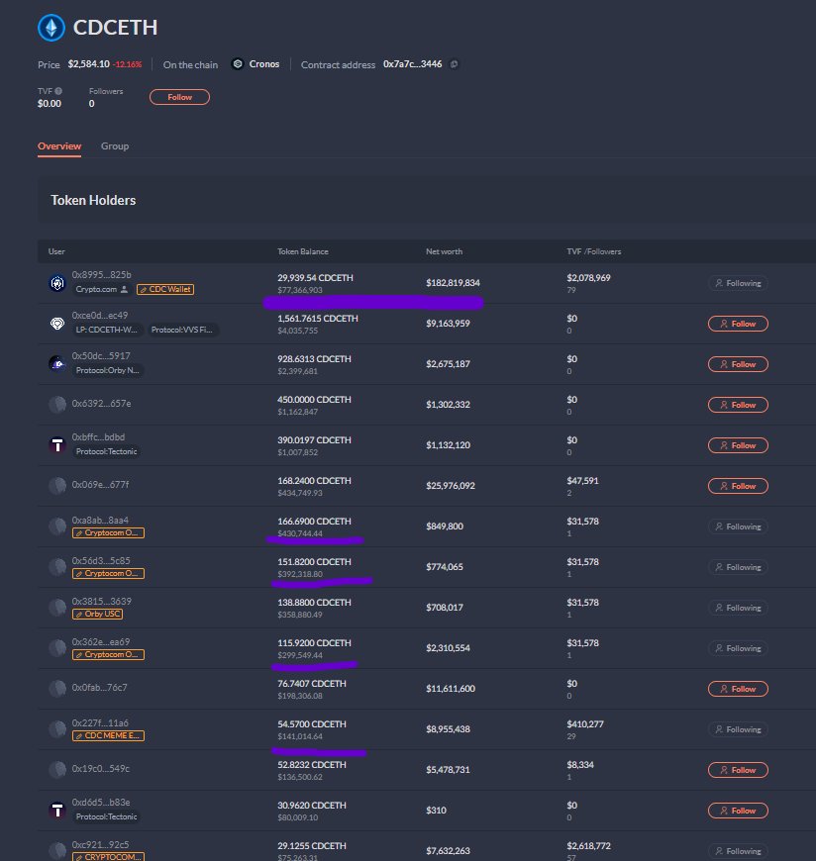Click the Orby USC orange tag
This screenshot has width=816, height=861.
[x=95, y=615]
